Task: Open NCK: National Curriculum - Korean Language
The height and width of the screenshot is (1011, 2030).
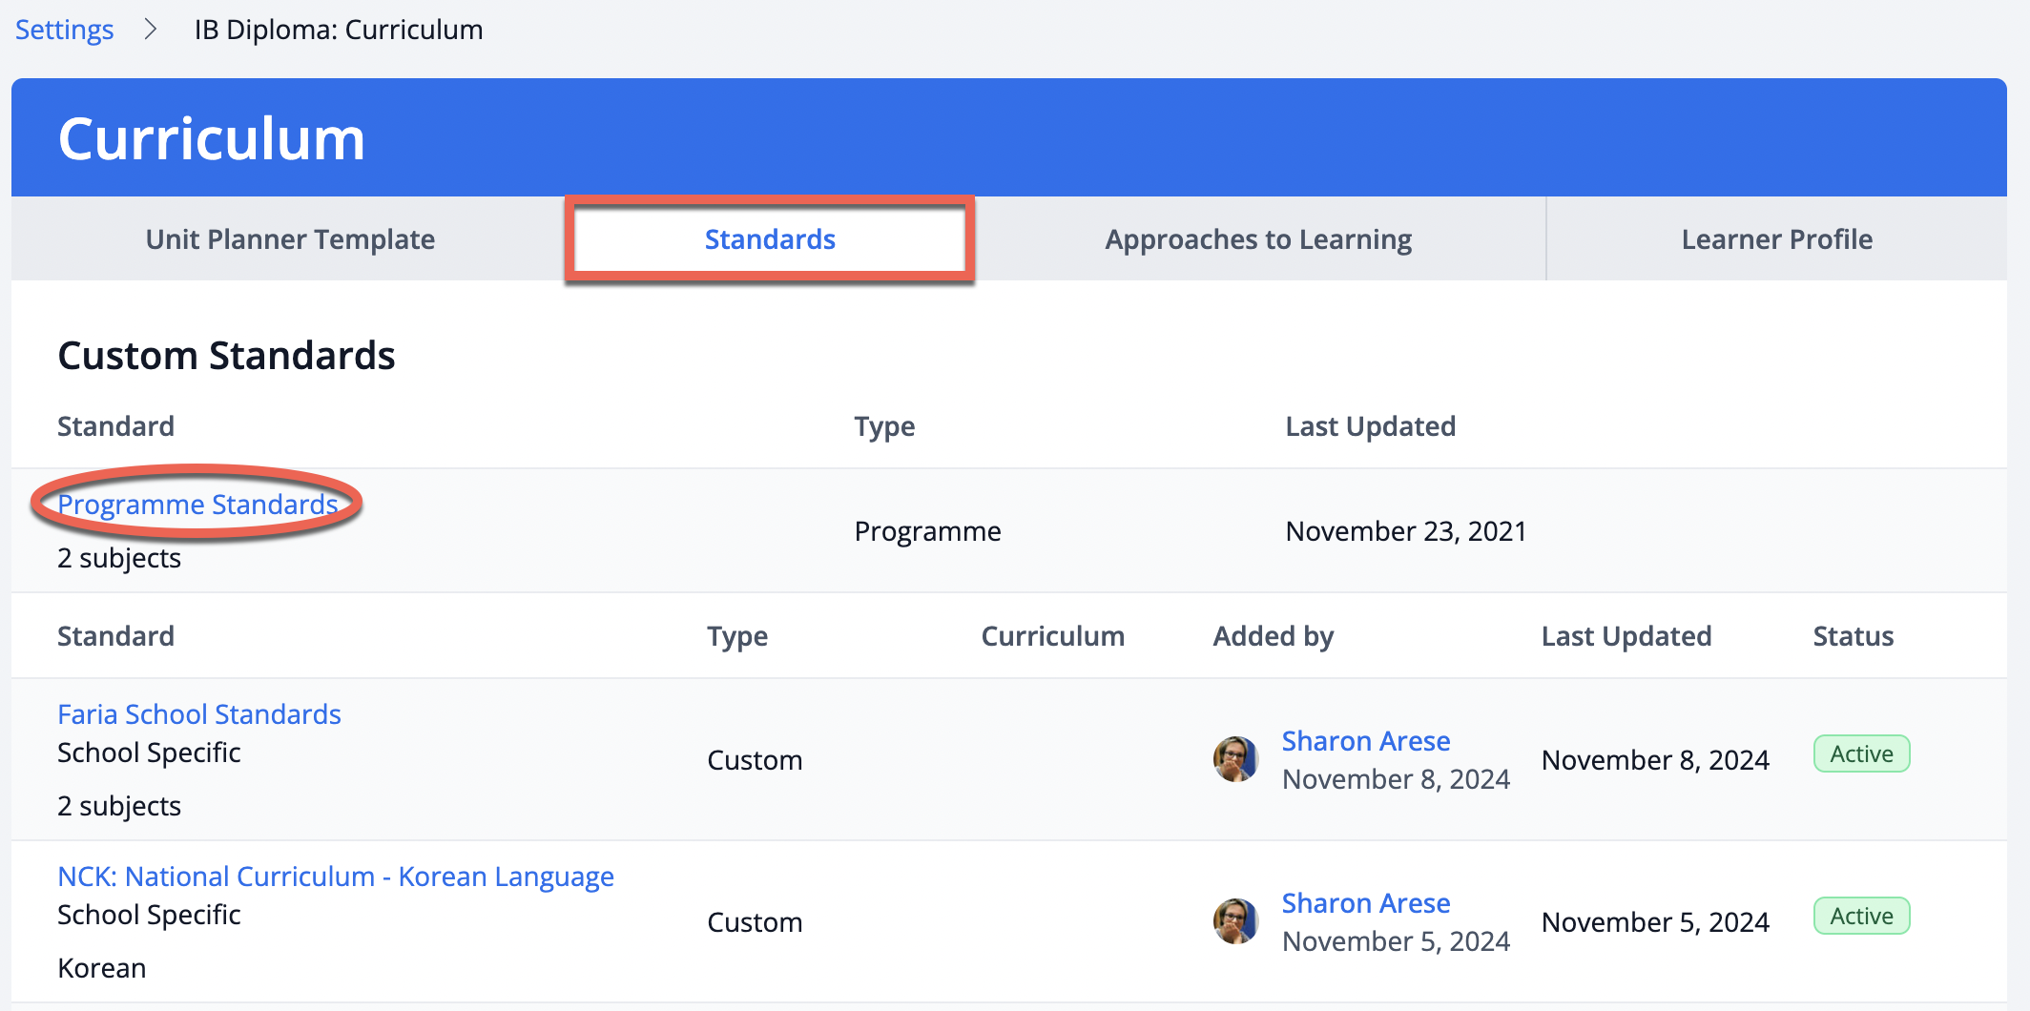Action: [336, 877]
